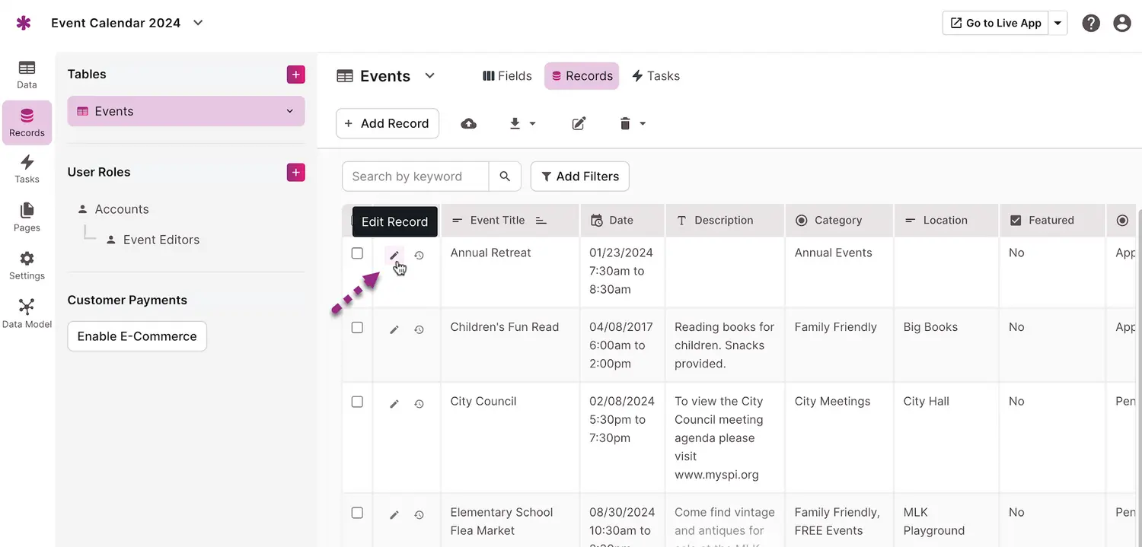Click the batch edit records icon

coord(579,123)
